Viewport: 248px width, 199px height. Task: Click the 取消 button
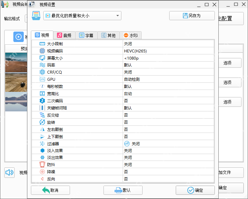coord(50,190)
